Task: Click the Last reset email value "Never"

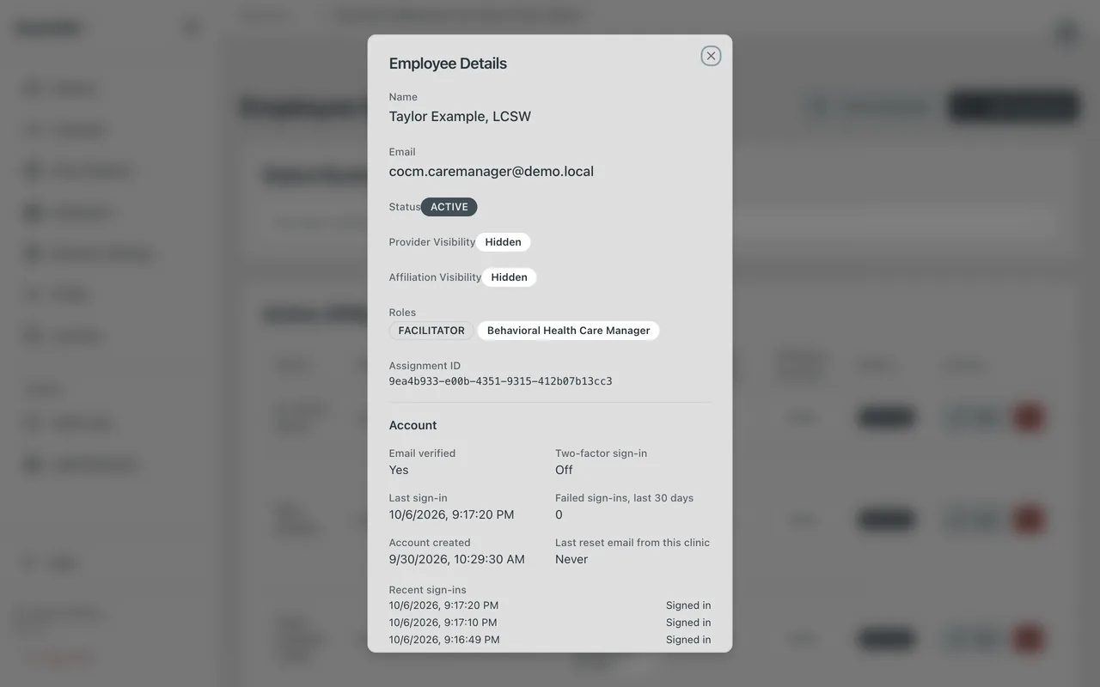Action: coord(571,559)
